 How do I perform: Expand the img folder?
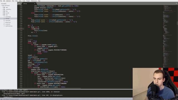[x=3, y=11]
